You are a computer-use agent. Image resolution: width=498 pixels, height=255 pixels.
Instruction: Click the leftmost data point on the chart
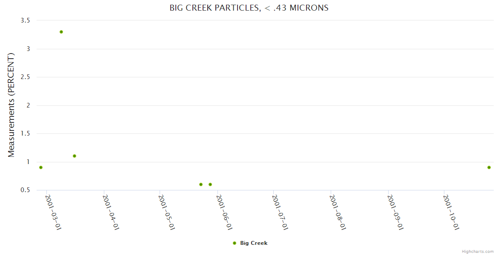click(41, 167)
